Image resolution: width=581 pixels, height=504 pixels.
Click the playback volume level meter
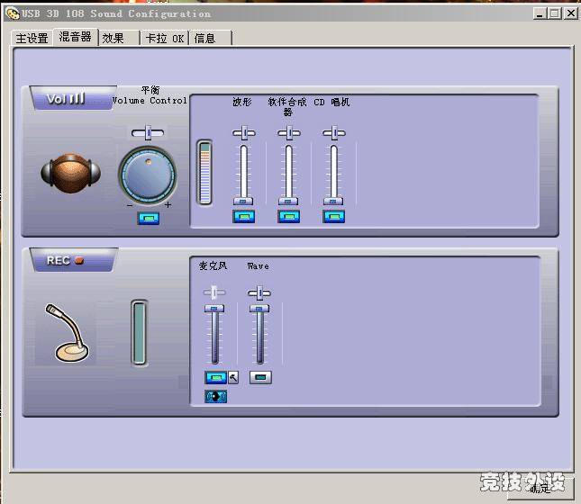[x=204, y=172]
